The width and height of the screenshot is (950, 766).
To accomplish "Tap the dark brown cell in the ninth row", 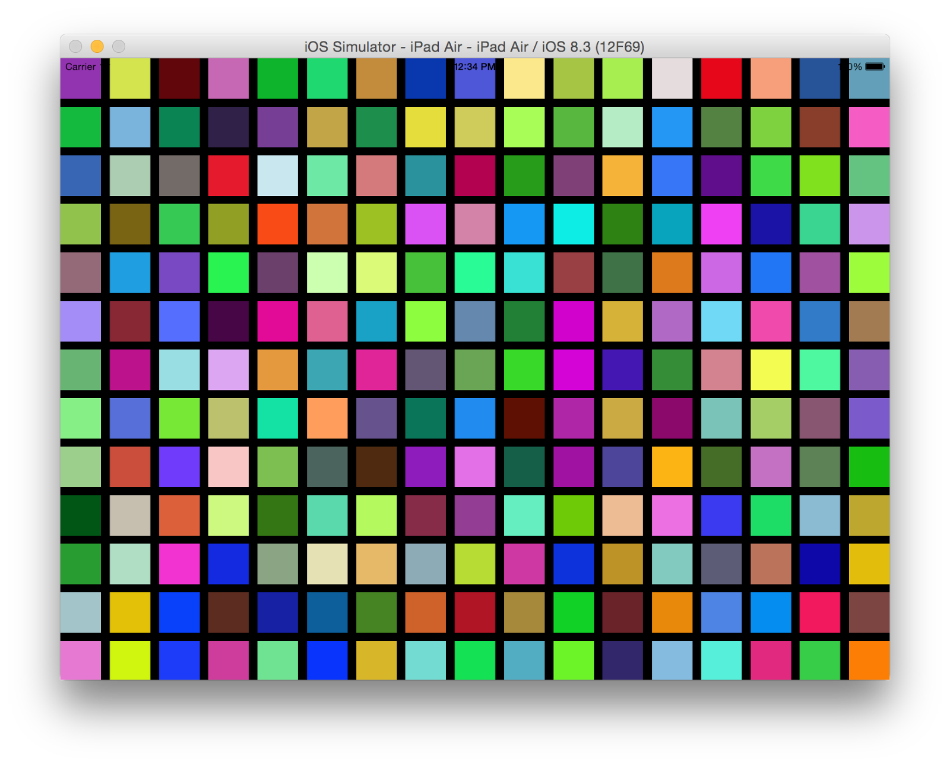I will click(x=376, y=467).
